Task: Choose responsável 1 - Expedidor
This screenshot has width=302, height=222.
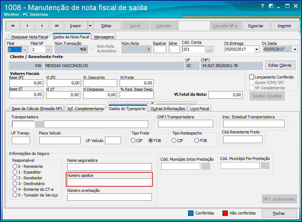Action: pyautogui.click(x=15, y=172)
